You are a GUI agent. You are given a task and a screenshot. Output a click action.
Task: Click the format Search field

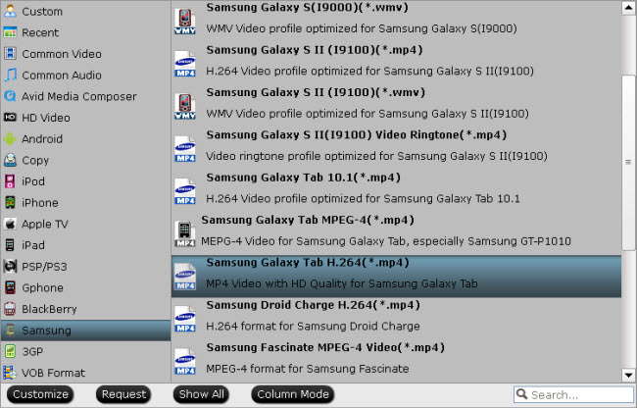[x=573, y=394]
